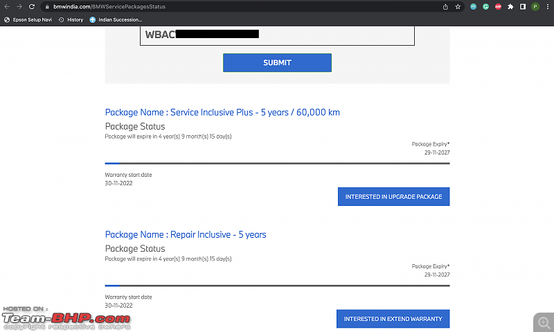554x332 pixels.
Task: Open the teal 'm' extension icon
Action: click(x=473, y=7)
